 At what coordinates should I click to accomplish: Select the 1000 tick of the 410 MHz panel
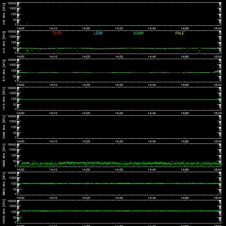(13, 37)
